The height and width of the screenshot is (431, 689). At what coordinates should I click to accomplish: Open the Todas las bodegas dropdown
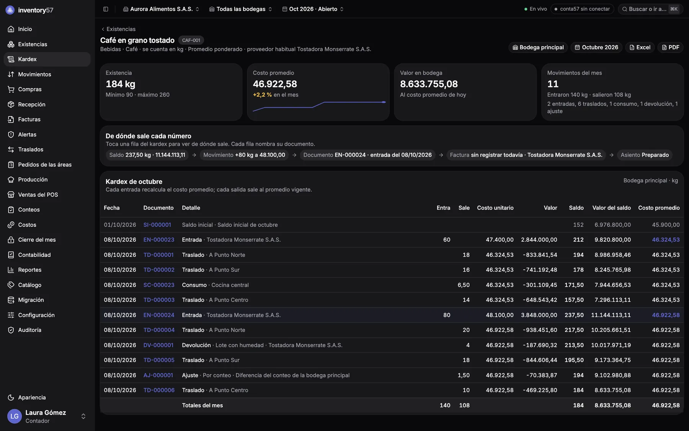click(x=241, y=9)
